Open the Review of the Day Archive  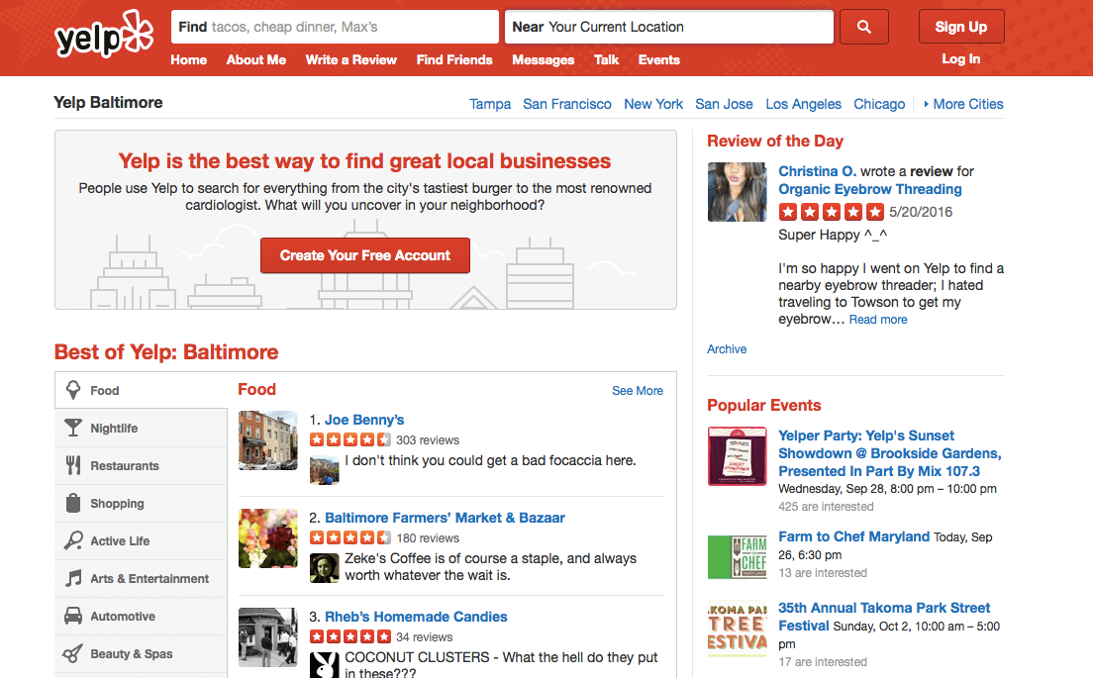(x=727, y=349)
